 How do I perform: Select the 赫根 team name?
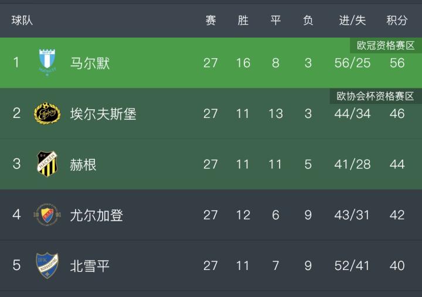pyautogui.click(x=83, y=164)
